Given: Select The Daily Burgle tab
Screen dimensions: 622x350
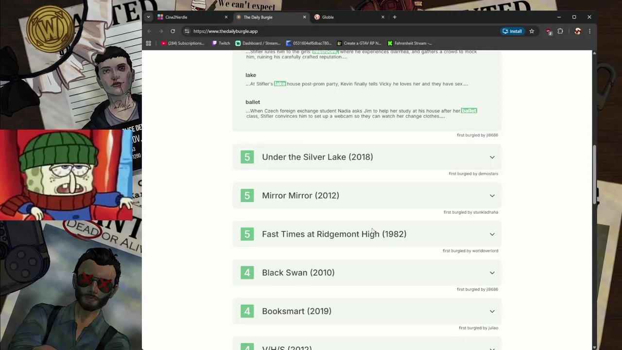Looking at the screenshot, I should (x=271, y=17).
